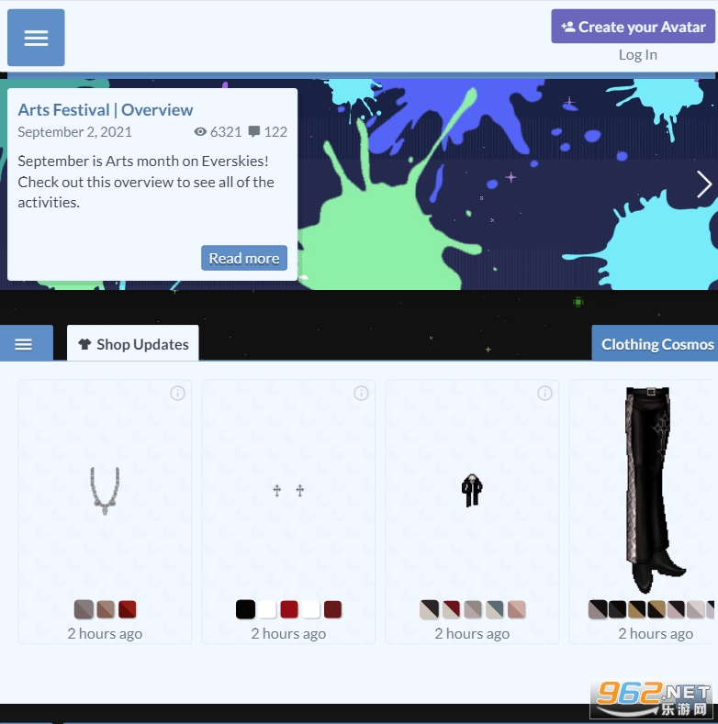The image size is (718, 724).
Task: Select the dark red necklace swatch
Action: click(128, 609)
